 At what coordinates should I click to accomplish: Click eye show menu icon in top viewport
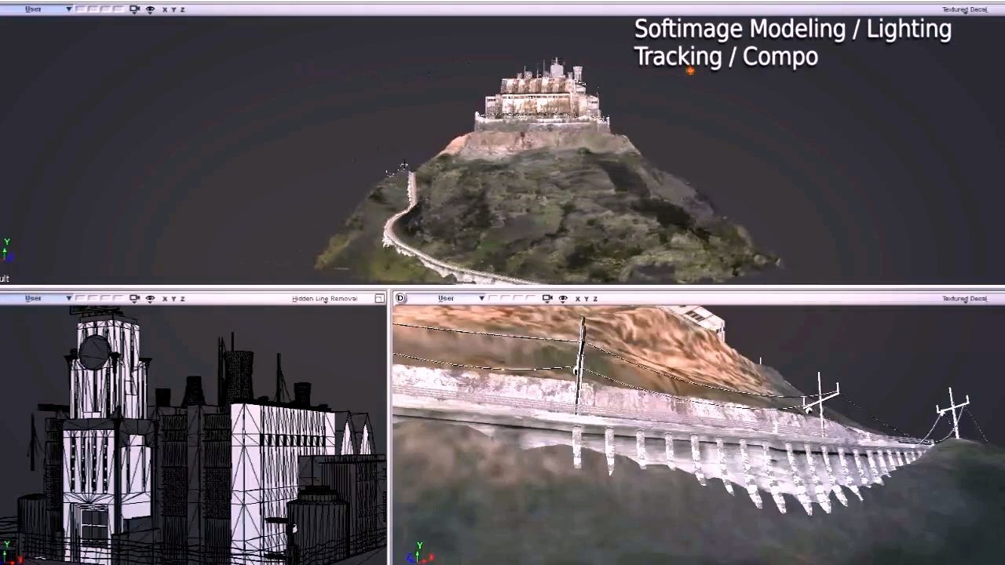[150, 9]
